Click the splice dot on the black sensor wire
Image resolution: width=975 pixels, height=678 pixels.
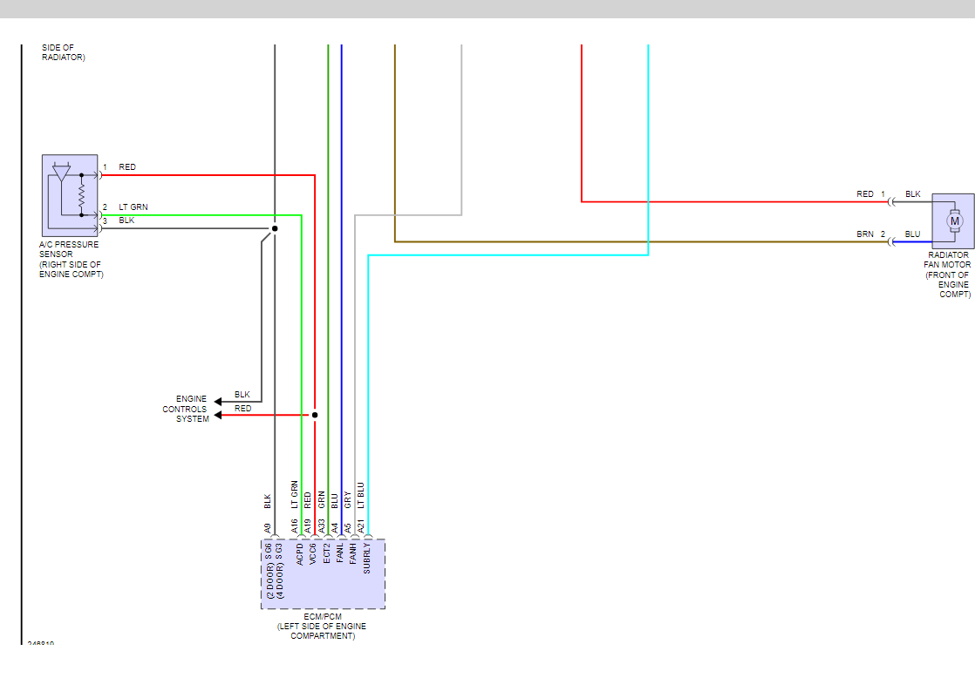coord(275,228)
